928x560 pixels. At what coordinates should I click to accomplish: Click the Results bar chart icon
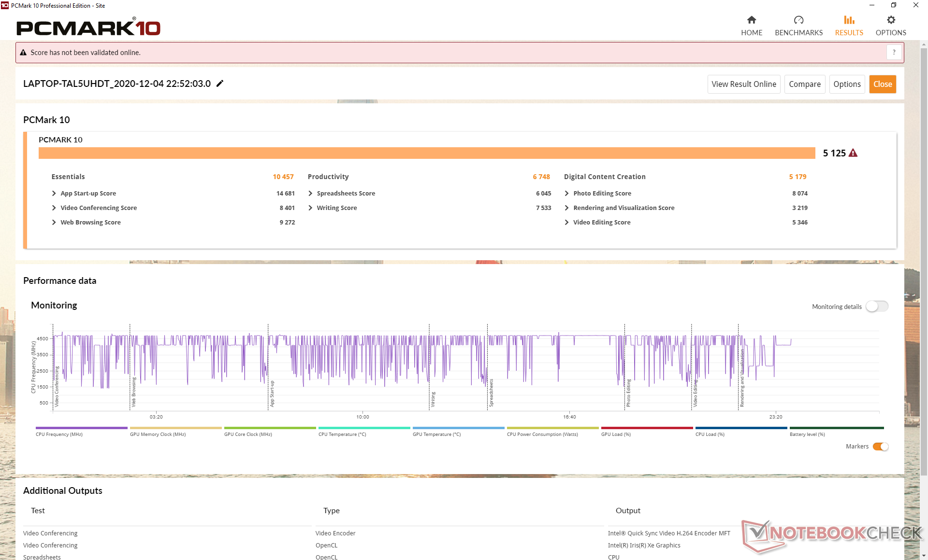pyautogui.click(x=849, y=20)
